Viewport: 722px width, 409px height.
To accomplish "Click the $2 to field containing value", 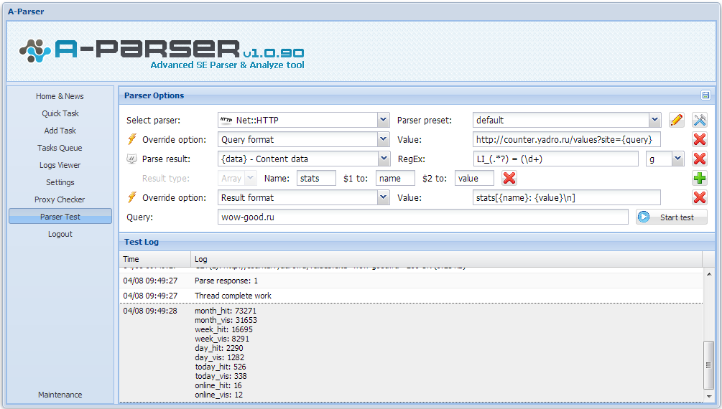I will click(474, 178).
